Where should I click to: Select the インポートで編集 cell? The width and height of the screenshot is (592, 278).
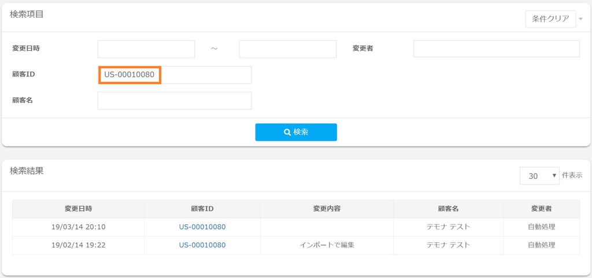pos(327,245)
